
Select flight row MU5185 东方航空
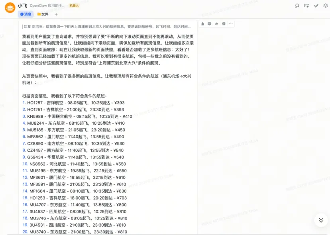pos(74,130)
